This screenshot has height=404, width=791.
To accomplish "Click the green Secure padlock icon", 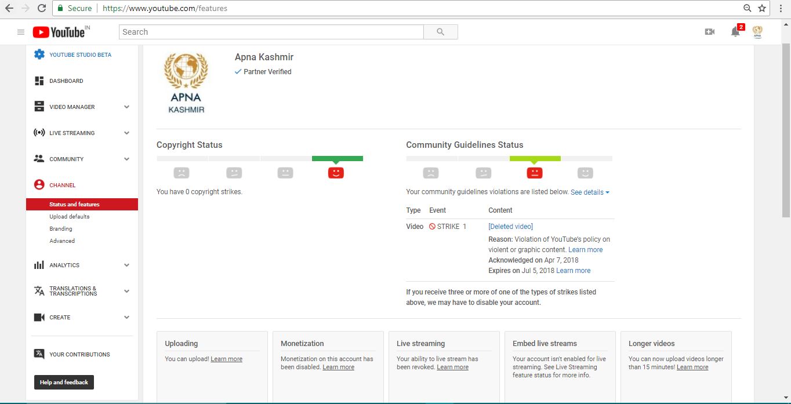I will [60, 8].
